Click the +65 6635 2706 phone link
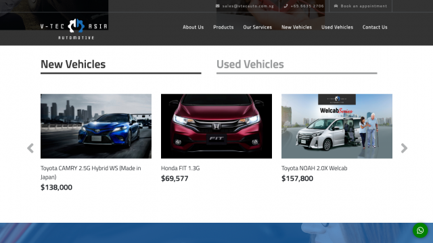The image size is (433, 243). pyautogui.click(x=307, y=6)
